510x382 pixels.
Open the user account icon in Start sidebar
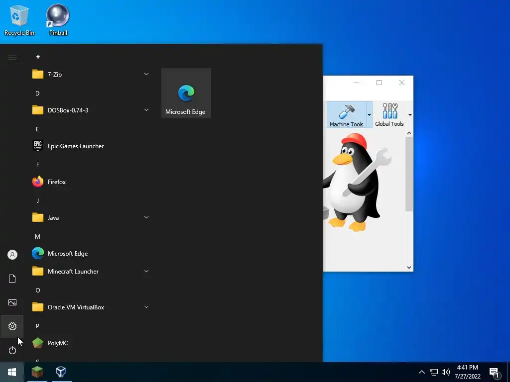coord(12,255)
